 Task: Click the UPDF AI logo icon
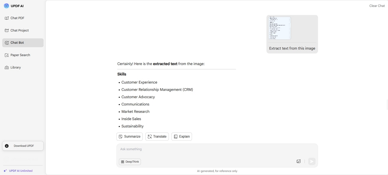(6, 6)
